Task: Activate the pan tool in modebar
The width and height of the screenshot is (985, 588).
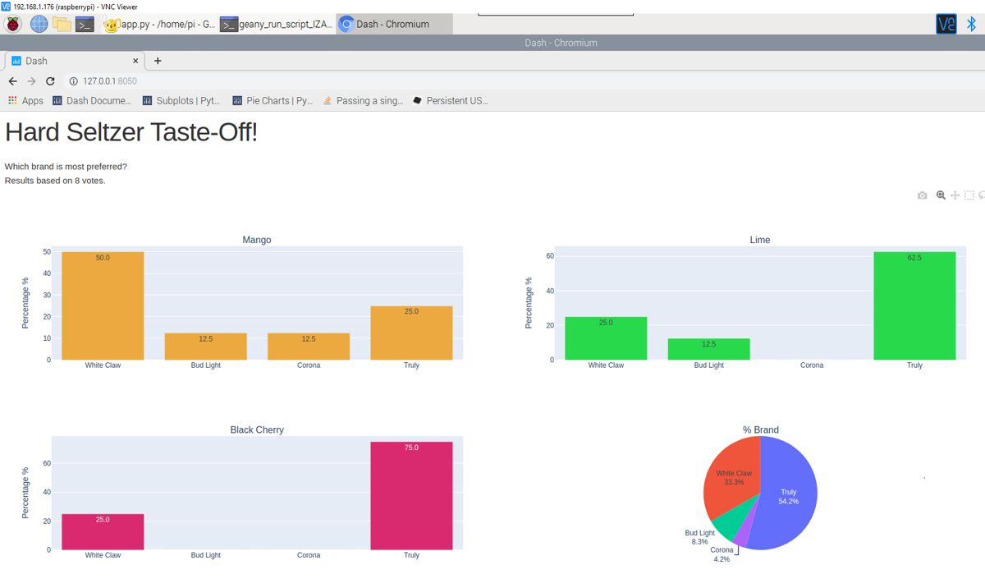Action: click(955, 195)
